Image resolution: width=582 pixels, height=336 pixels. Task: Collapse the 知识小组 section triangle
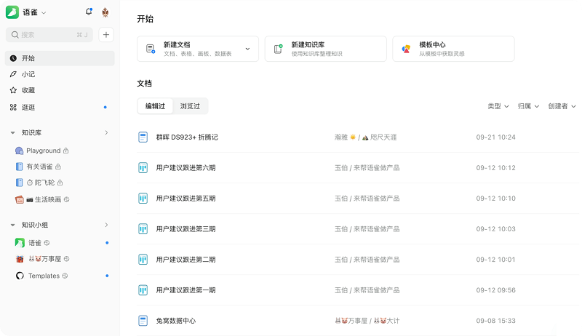tap(13, 225)
